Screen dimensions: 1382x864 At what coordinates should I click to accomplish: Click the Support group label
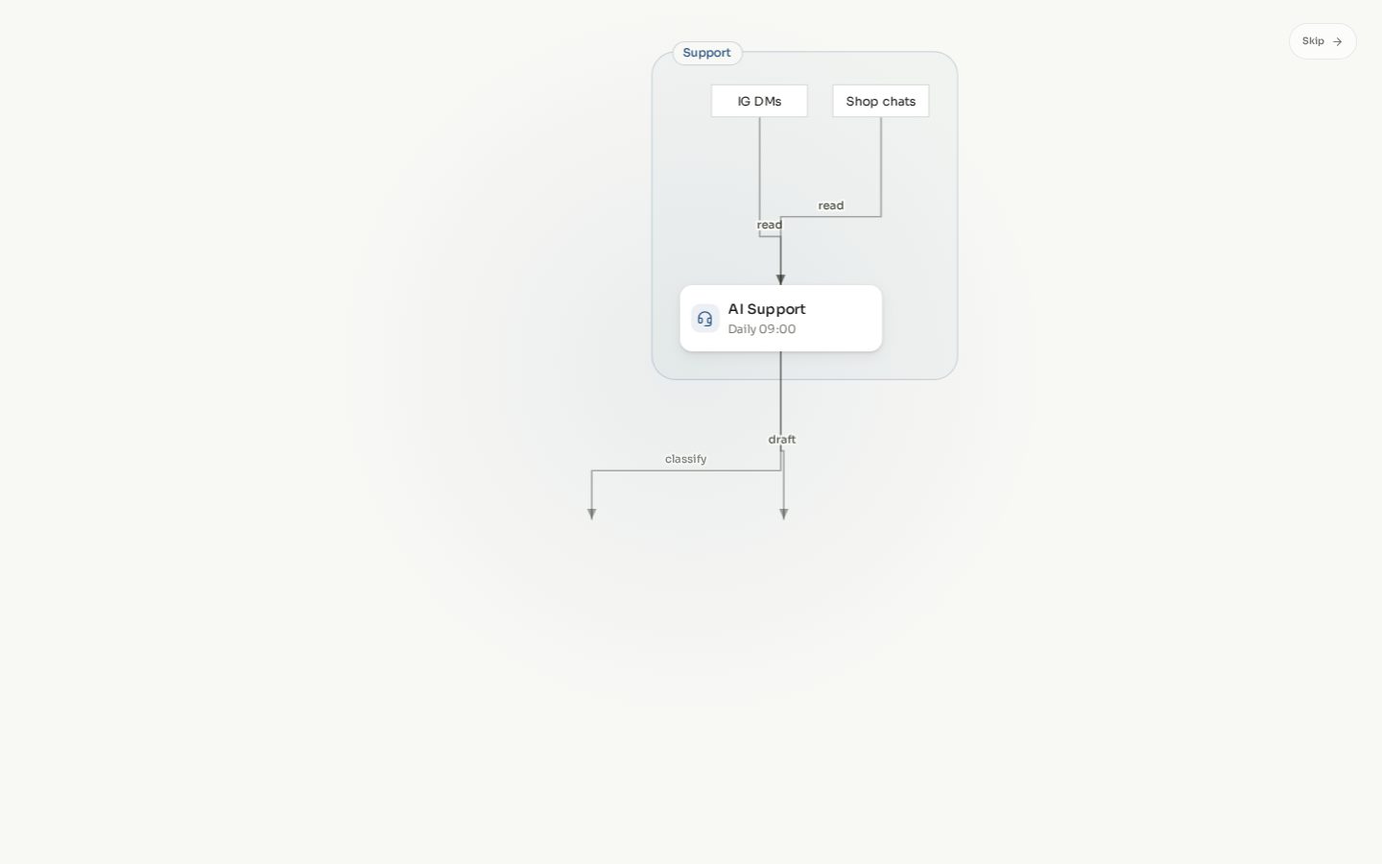pos(707,53)
